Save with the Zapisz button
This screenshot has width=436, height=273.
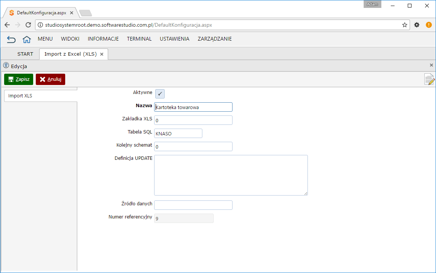click(x=18, y=79)
